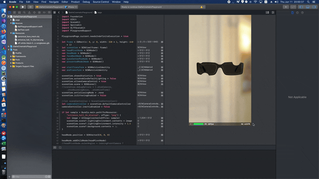Screen dimensions: 319x179
Task: Click the navigator Filter field
Action: coord(26,176)
